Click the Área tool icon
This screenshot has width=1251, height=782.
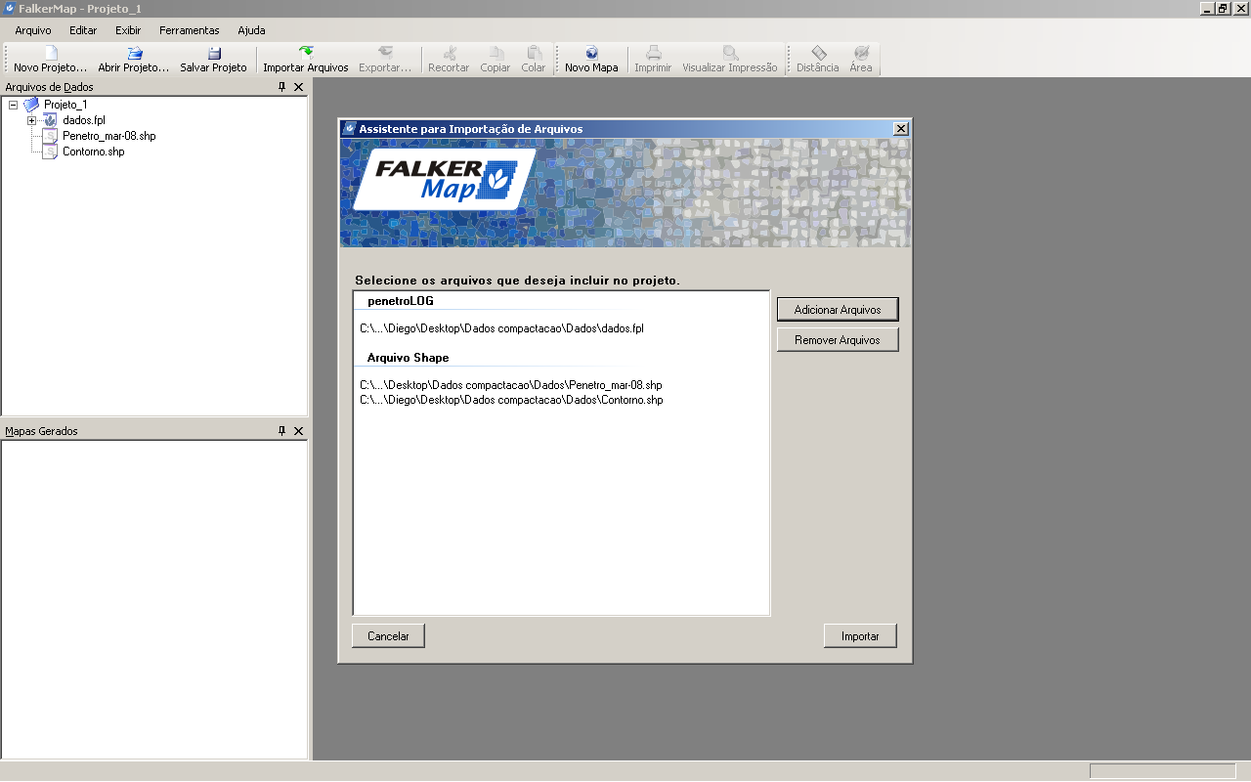[861, 53]
